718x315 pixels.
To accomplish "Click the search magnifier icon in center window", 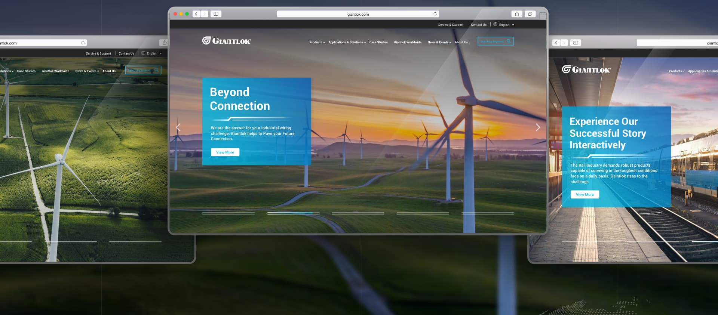I will [509, 41].
